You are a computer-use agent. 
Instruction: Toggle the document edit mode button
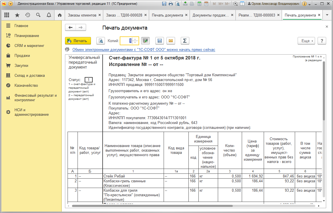tap(145, 41)
